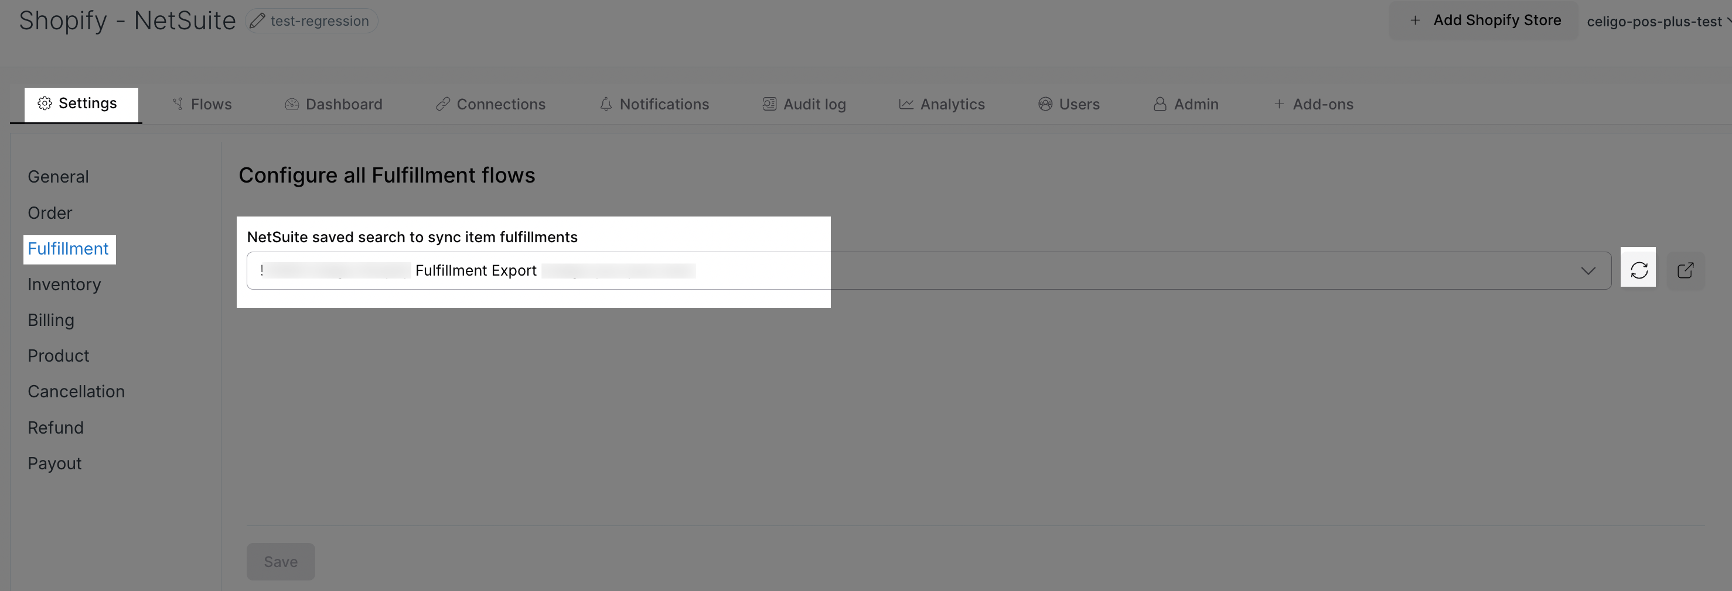Image resolution: width=1732 pixels, height=591 pixels.
Task: Switch to the Analytics tab
Action: pyautogui.click(x=942, y=104)
